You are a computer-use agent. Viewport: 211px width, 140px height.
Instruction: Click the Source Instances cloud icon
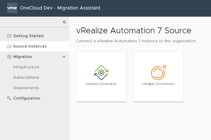pos(9,46)
